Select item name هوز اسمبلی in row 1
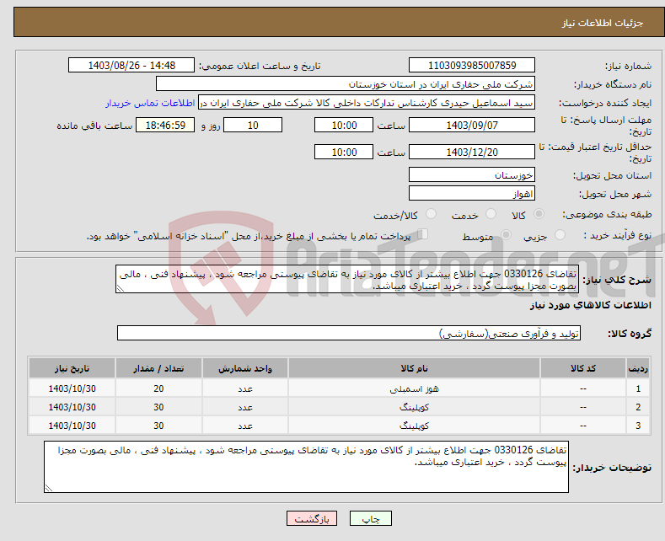The height and width of the screenshot is (541, 665). [414, 388]
